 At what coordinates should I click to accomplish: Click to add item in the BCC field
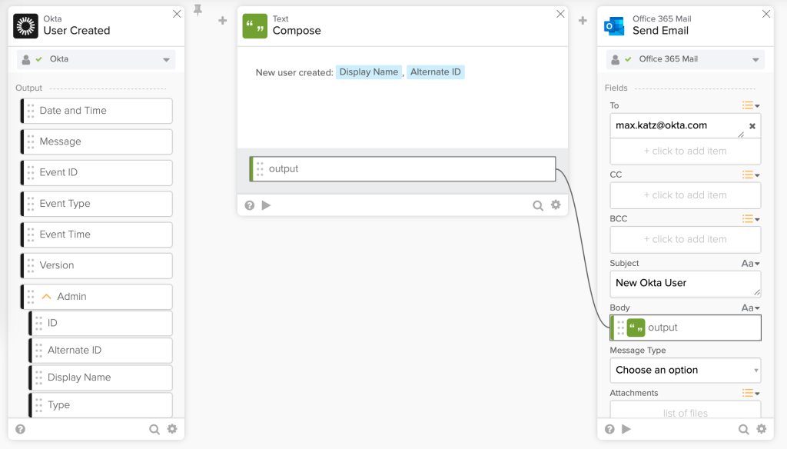685,239
